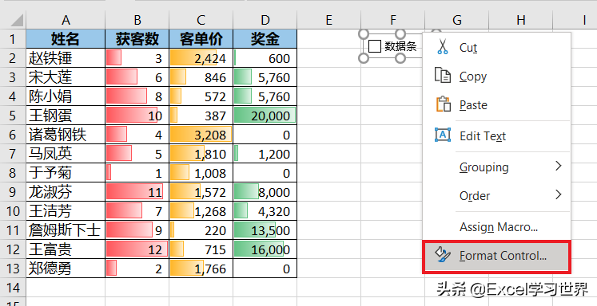Click name cell 郑德勇
The image size is (597, 306).
(66, 269)
